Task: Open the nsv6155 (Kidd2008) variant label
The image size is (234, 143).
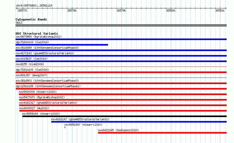Action: [x=30, y=64]
